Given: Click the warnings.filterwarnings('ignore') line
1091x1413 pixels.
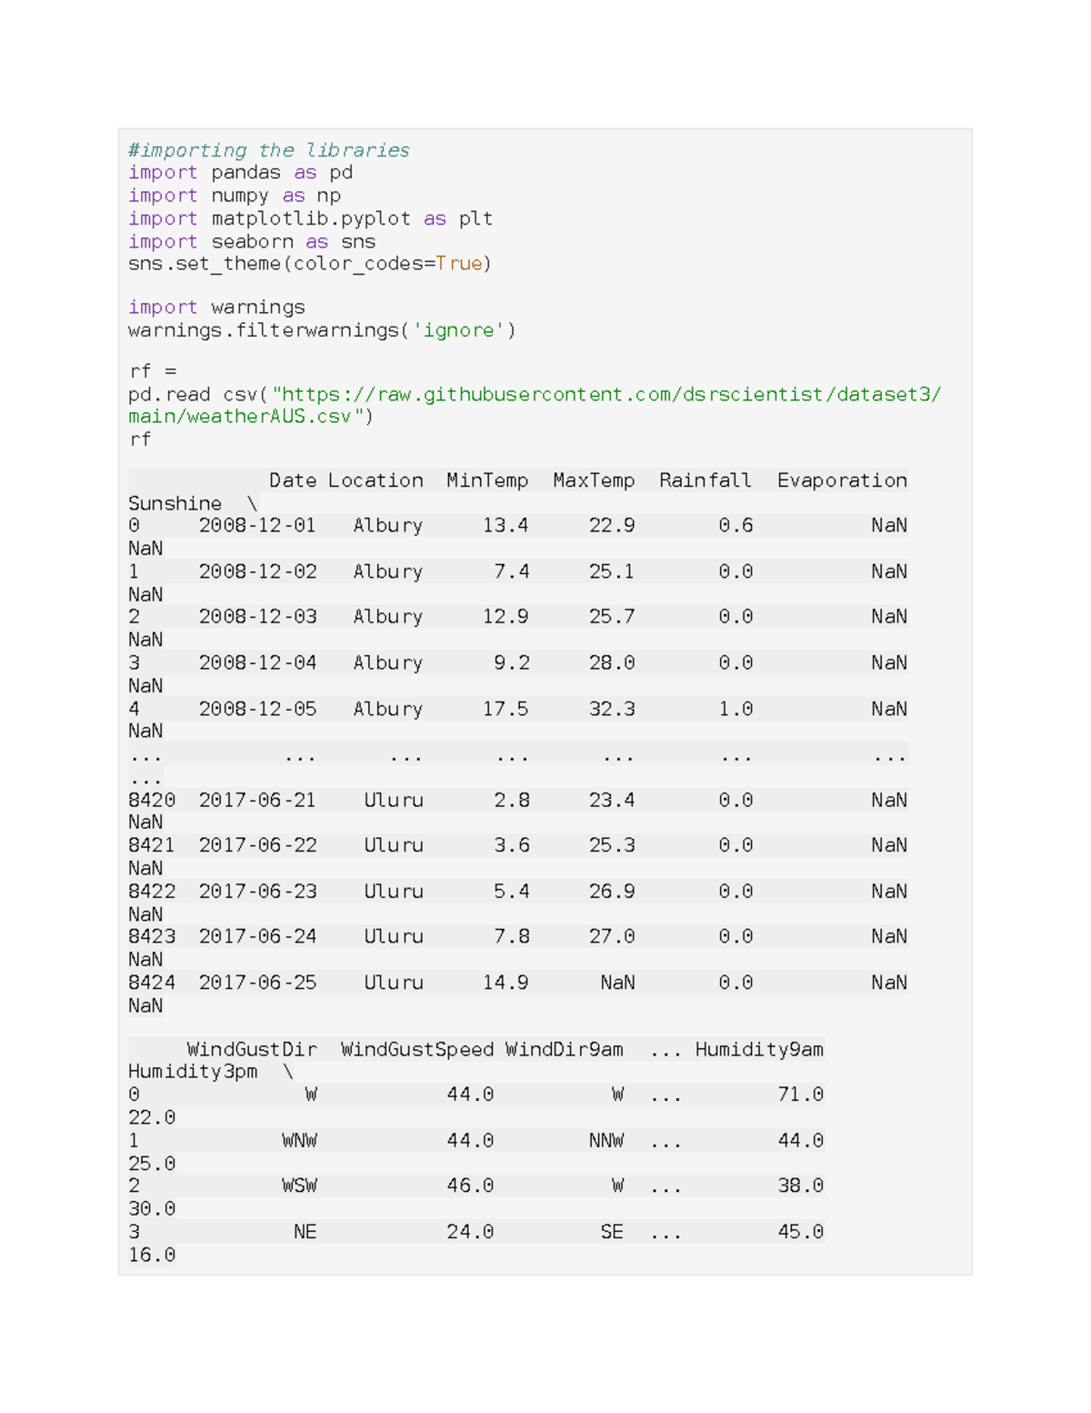Looking at the screenshot, I should click(322, 330).
